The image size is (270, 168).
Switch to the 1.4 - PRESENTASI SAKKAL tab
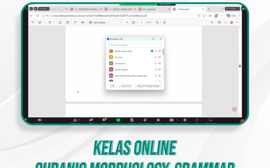tap(86, 9)
